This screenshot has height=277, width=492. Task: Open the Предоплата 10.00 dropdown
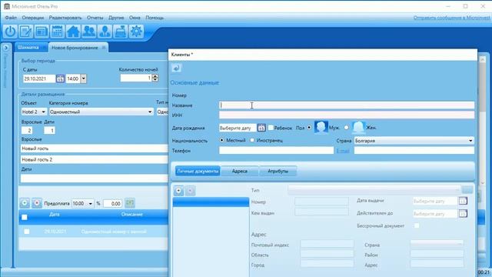91,203
